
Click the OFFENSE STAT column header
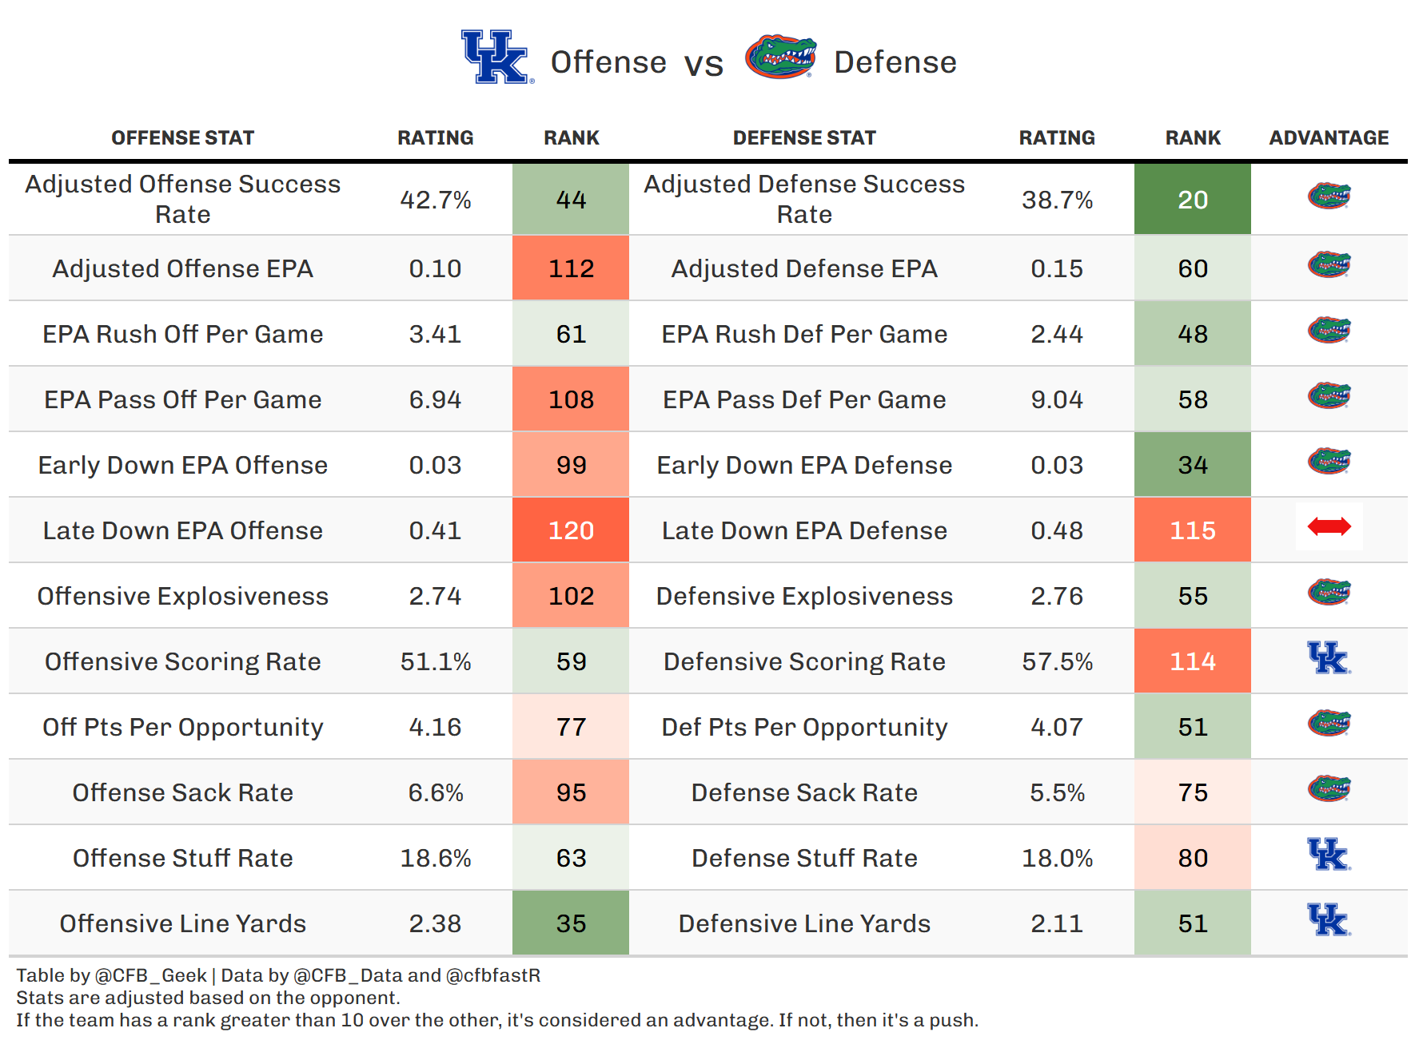(x=182, y=138)
